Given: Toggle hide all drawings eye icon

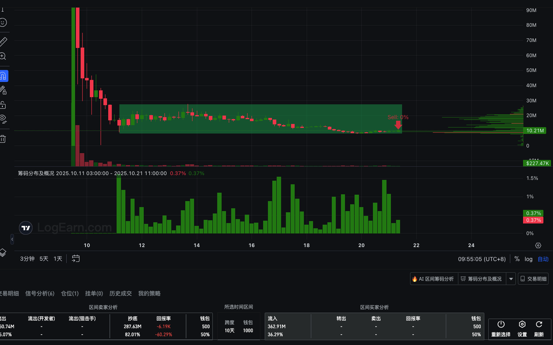Looking at the screenshot, I should pos(3,119).
